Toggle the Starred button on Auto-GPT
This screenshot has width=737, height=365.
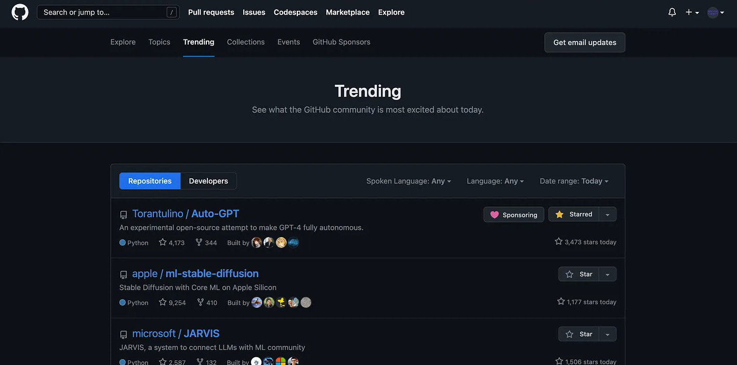click(x=574, y=214)
